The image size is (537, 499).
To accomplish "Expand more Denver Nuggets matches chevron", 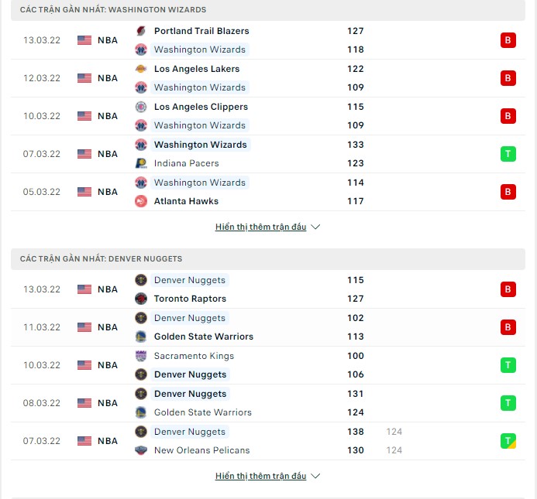I will tap(315, 476).
